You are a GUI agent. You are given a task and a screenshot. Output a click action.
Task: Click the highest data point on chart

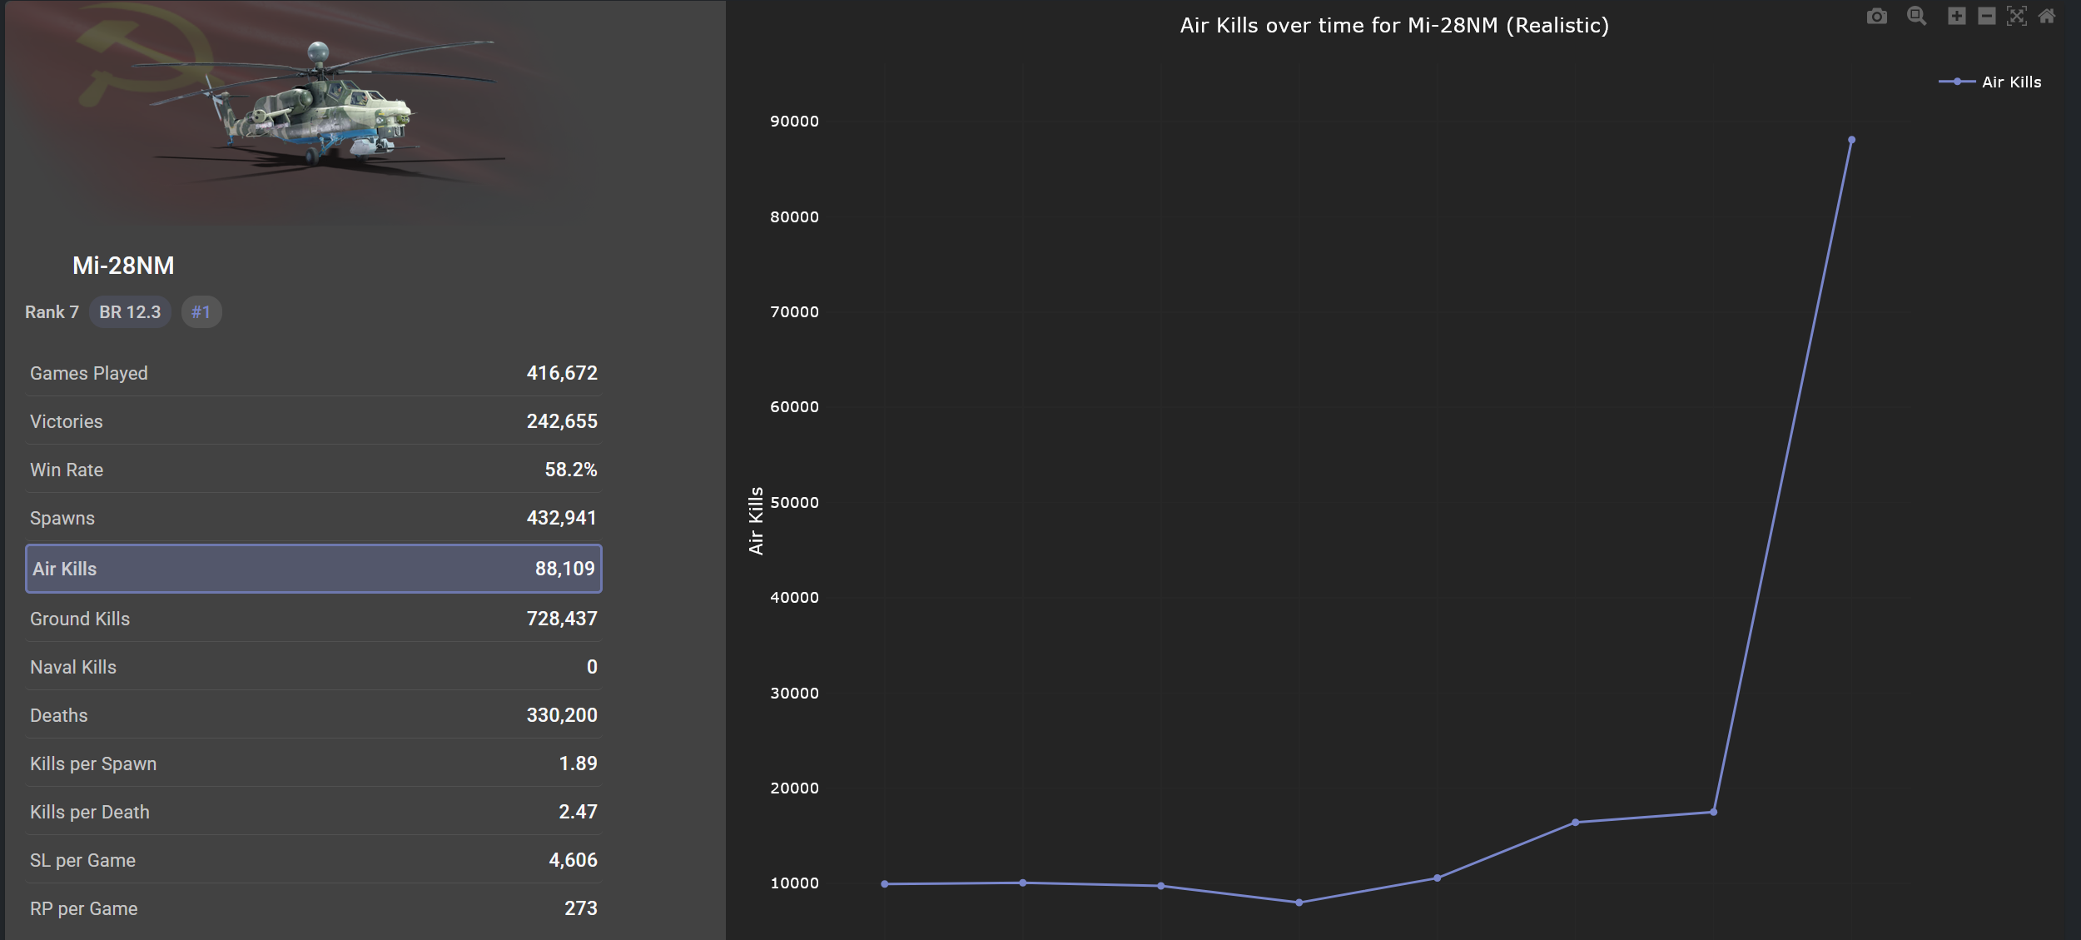pyautogui.click(x=1851, y=140)
